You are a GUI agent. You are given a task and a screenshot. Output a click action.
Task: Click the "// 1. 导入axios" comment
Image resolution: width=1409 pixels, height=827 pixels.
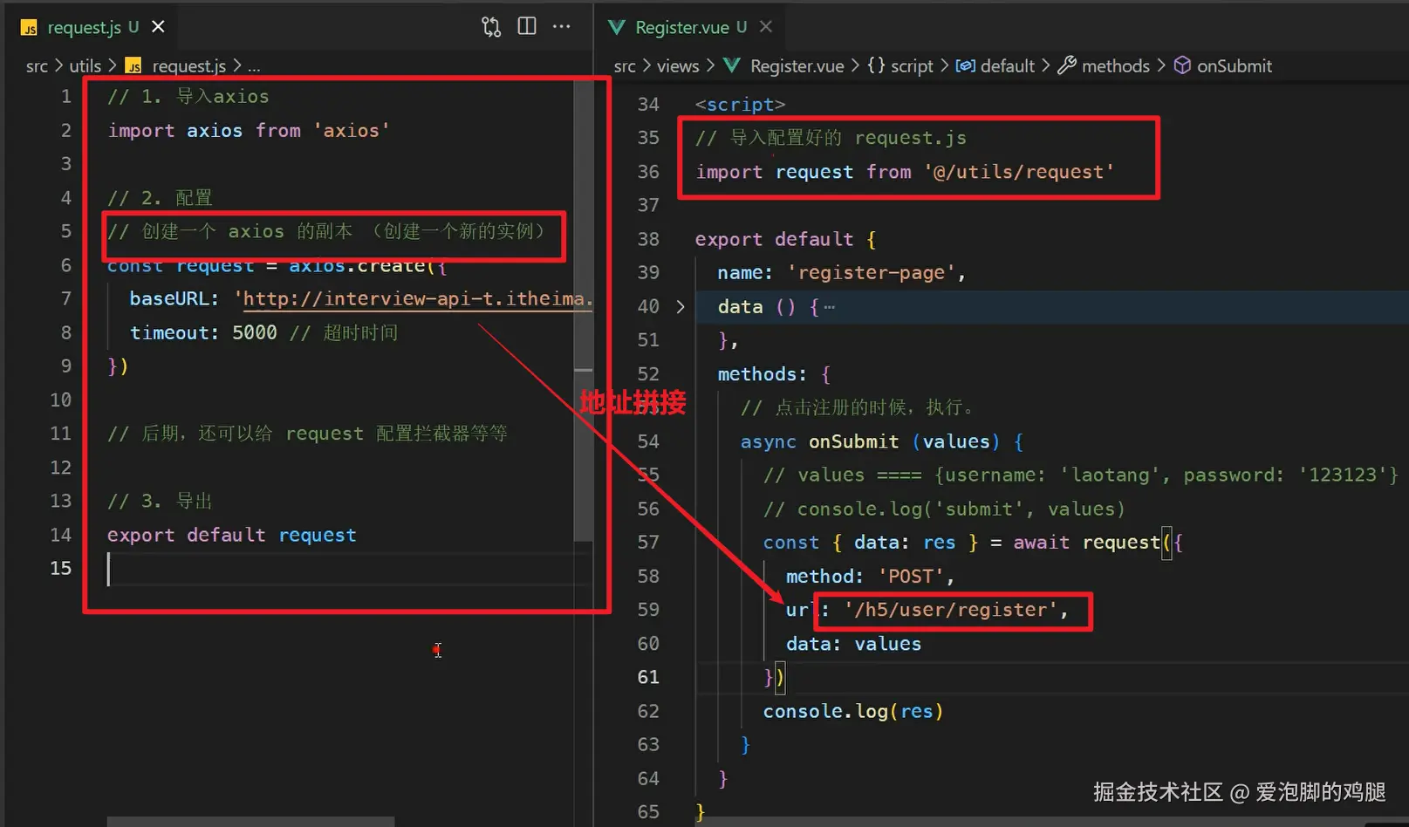(x=188, y=97)
